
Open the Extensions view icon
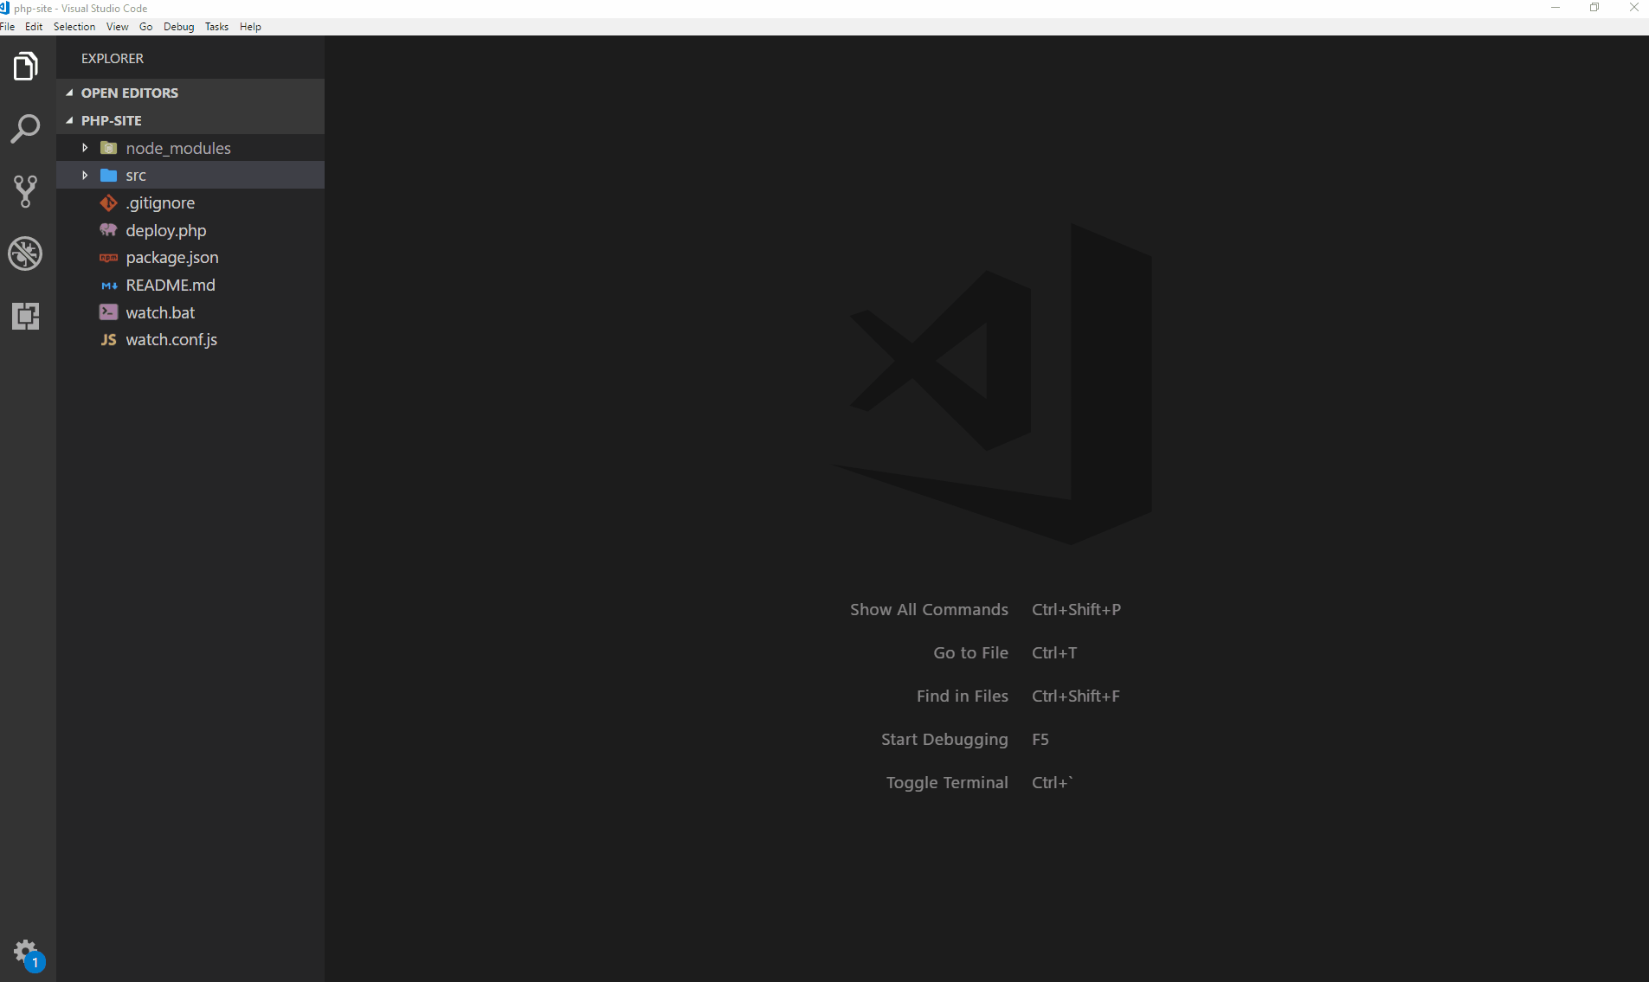26,316
